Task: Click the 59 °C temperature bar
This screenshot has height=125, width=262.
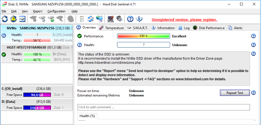Action: click(x=37, y=40)
